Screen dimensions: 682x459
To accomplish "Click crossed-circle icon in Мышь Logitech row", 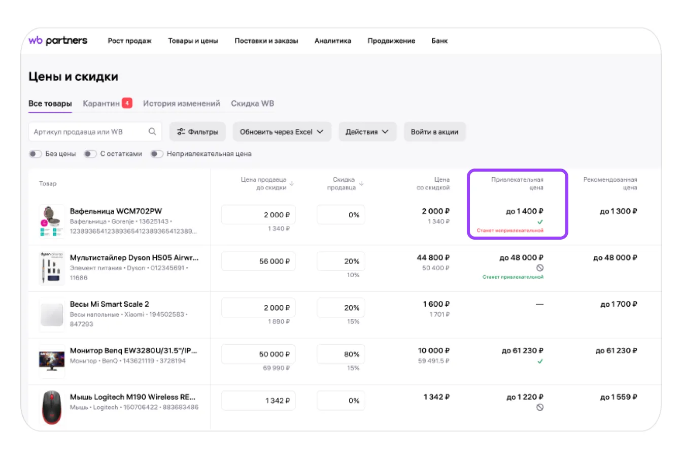I will pos(540,407).
